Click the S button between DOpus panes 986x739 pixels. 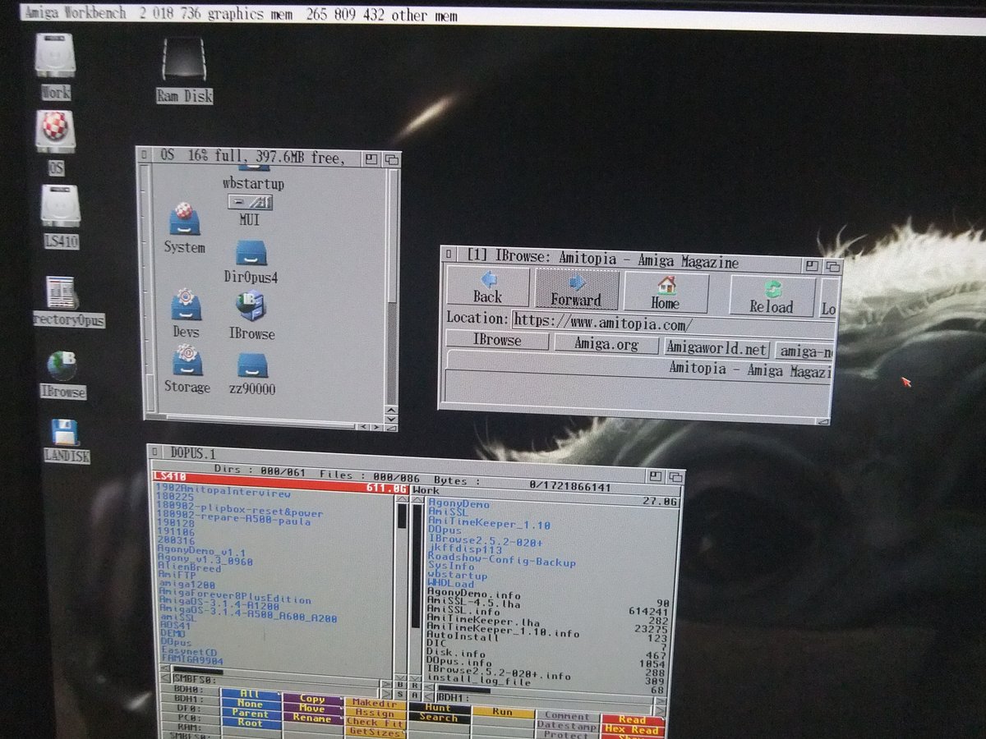pos(400,695)
